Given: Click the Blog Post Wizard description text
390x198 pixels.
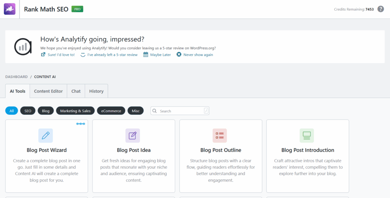Looking at the screenshot, I should (x=47, y=171).
